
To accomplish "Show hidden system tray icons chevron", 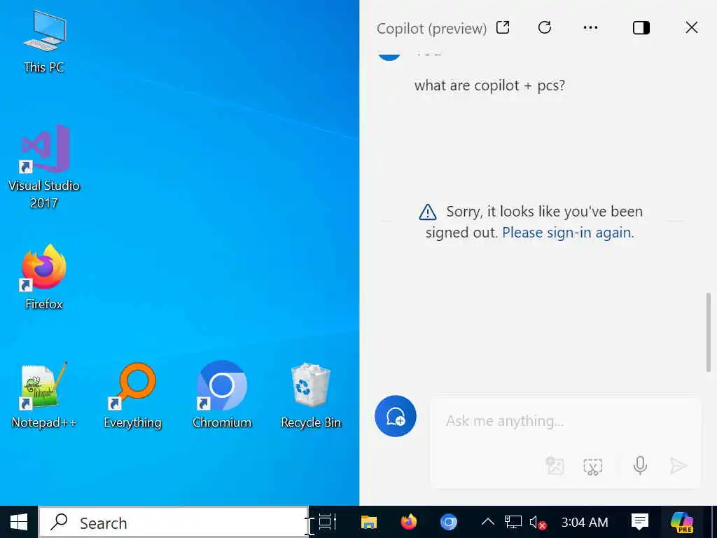I will tap(488, 522).
